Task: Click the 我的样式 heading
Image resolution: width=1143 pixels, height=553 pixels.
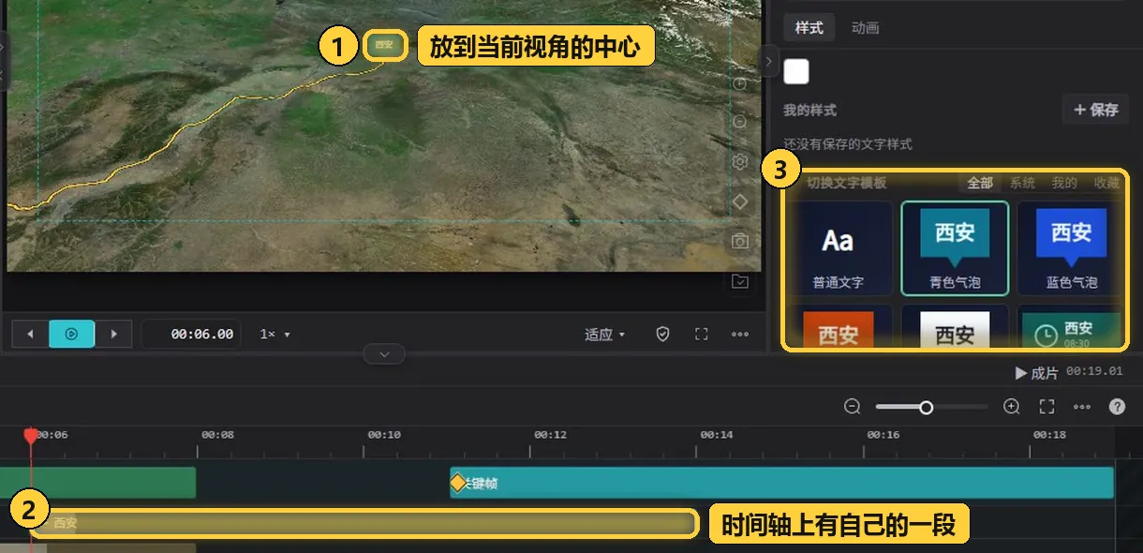Action: click(x=810, y=111)
